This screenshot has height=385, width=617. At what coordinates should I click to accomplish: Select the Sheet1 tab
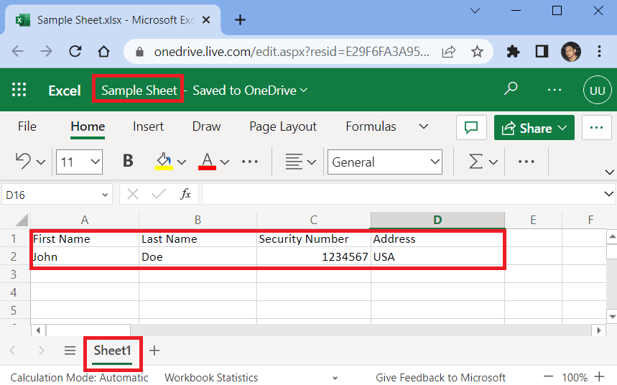[x=112, y=351]
